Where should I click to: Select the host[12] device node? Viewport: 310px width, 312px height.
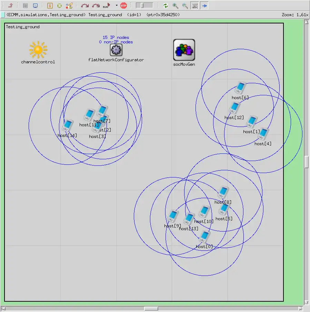[x=235, y=108]
